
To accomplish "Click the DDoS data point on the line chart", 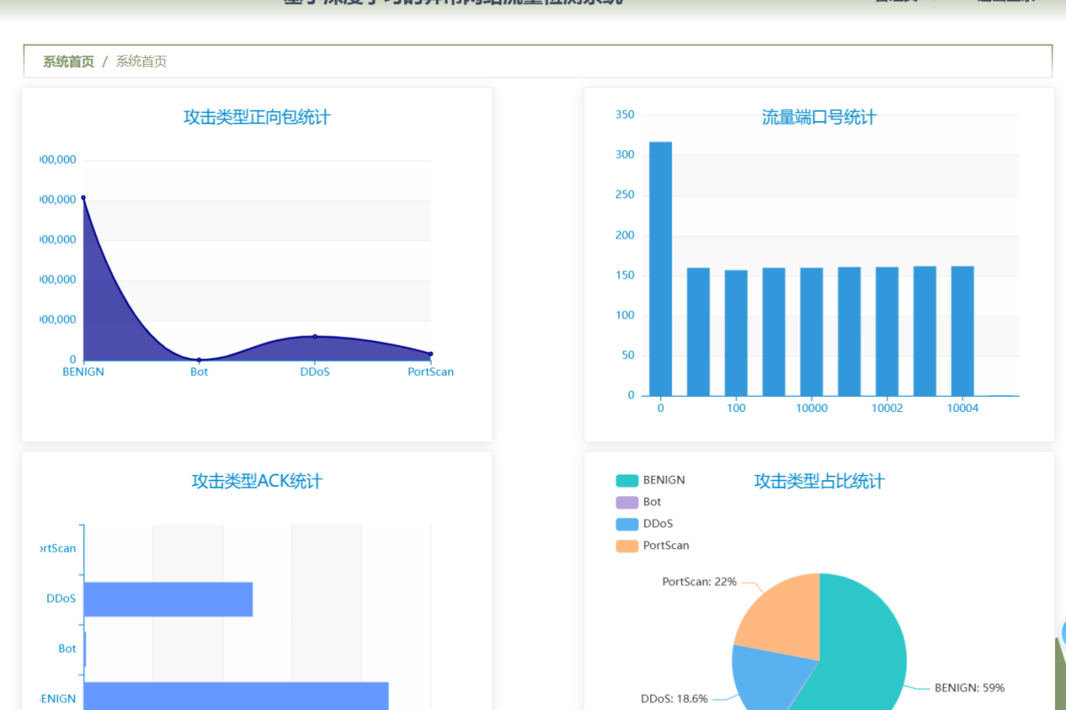I will (314, 337).
